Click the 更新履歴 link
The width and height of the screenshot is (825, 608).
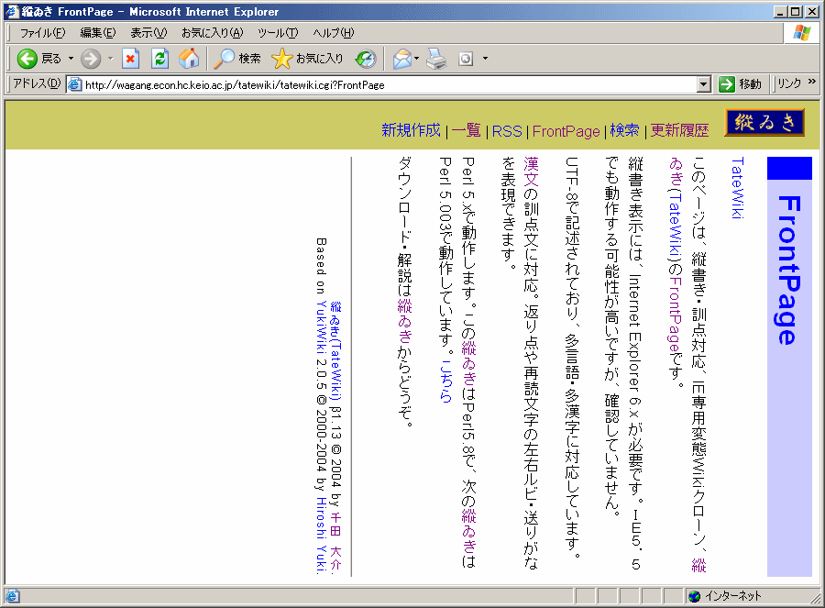tap(679, 131)
